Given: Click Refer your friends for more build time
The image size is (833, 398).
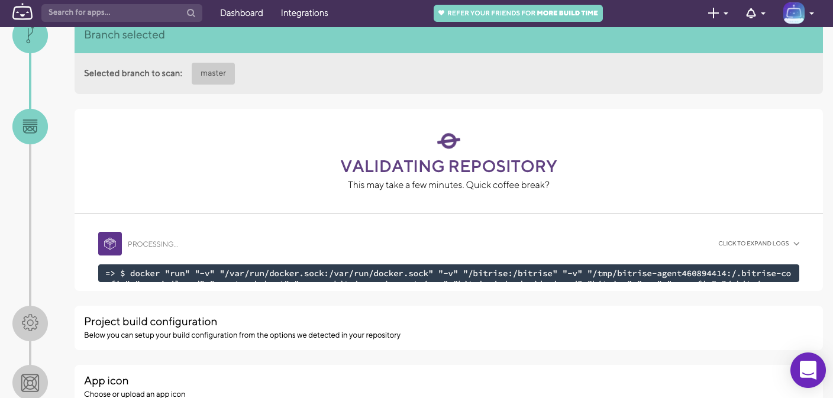Looking at the screenshot, I should tap(518, 13).
